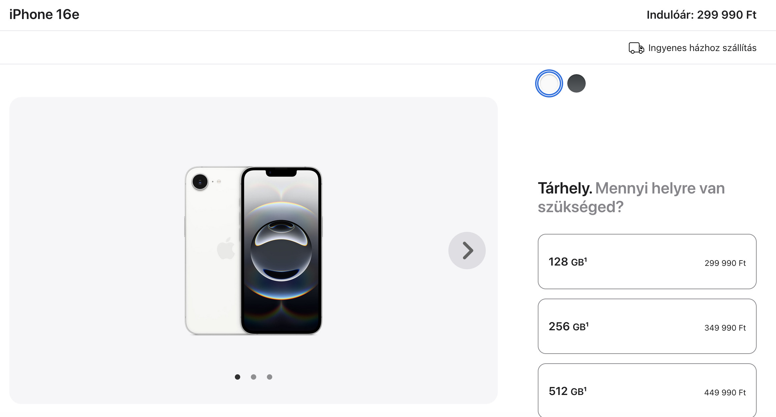Select the white color option
Viewport: 776px width, 417px height.
click(549, 83)
